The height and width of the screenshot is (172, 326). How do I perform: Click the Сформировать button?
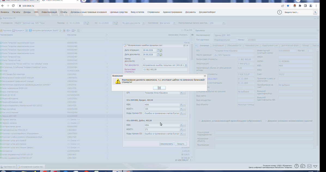pyautogui.click(x=166, y=144)
